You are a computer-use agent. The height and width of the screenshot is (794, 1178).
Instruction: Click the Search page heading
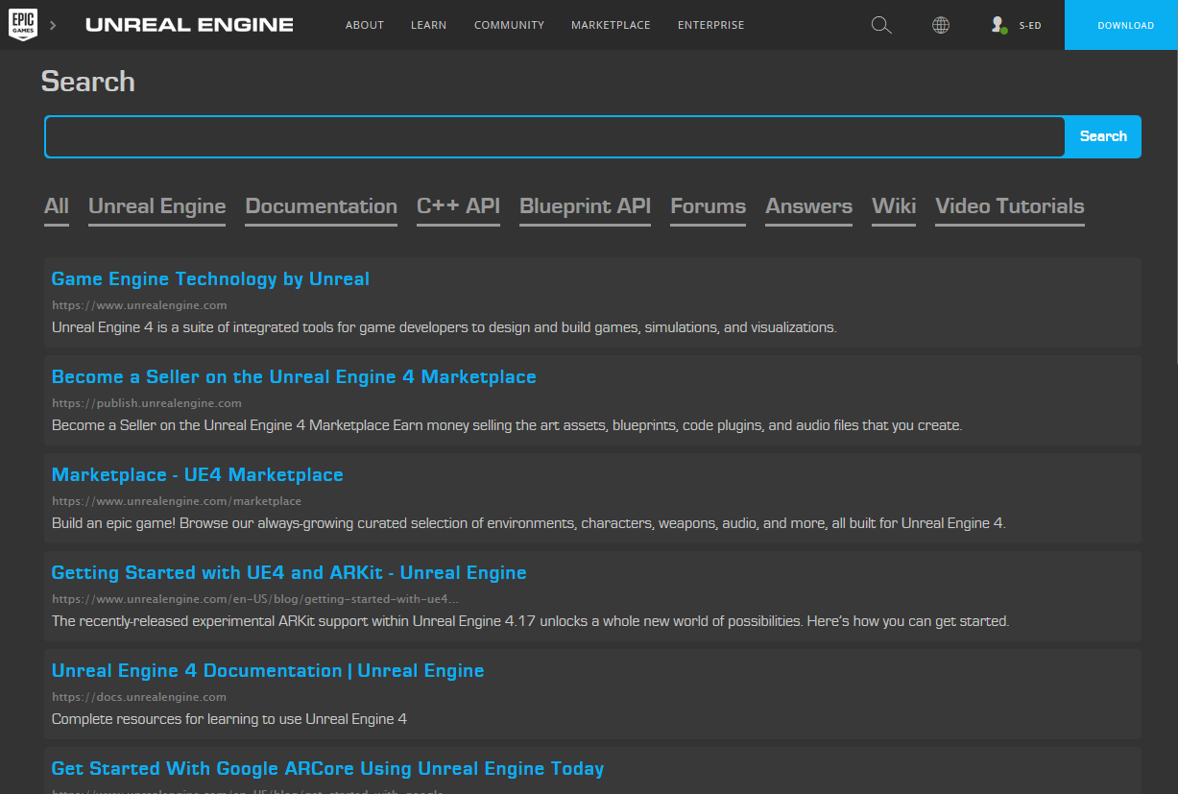tap(87, 82)
